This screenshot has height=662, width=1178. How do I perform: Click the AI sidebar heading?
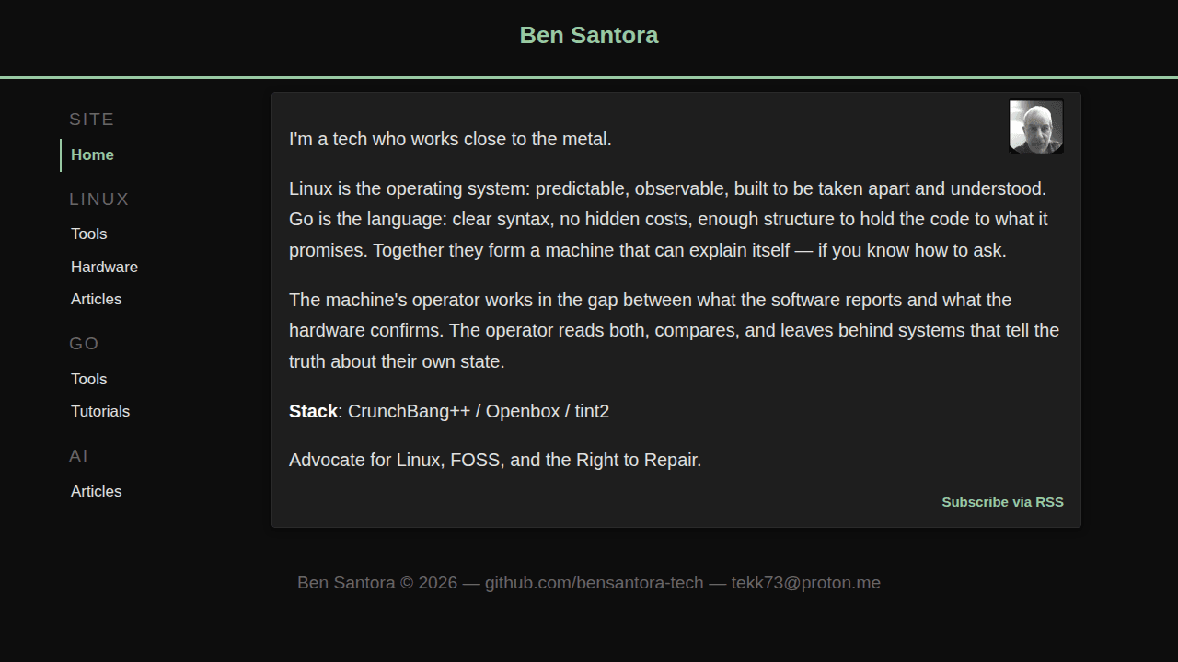(x=79, y=456)
